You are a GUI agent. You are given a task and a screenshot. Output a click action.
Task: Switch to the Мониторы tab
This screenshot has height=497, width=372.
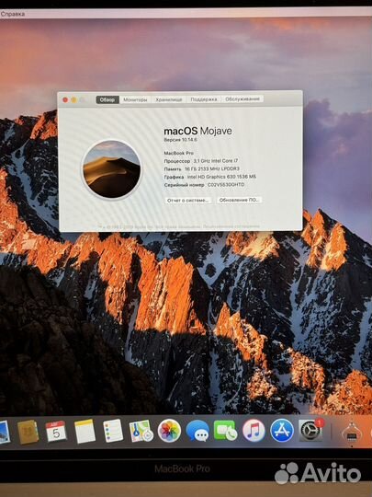(x=135, y=99)
